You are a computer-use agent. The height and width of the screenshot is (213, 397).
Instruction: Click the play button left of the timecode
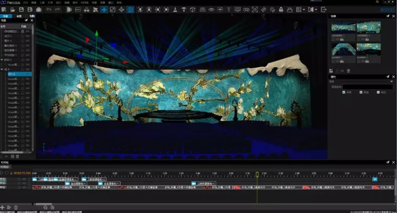[2, 173]
